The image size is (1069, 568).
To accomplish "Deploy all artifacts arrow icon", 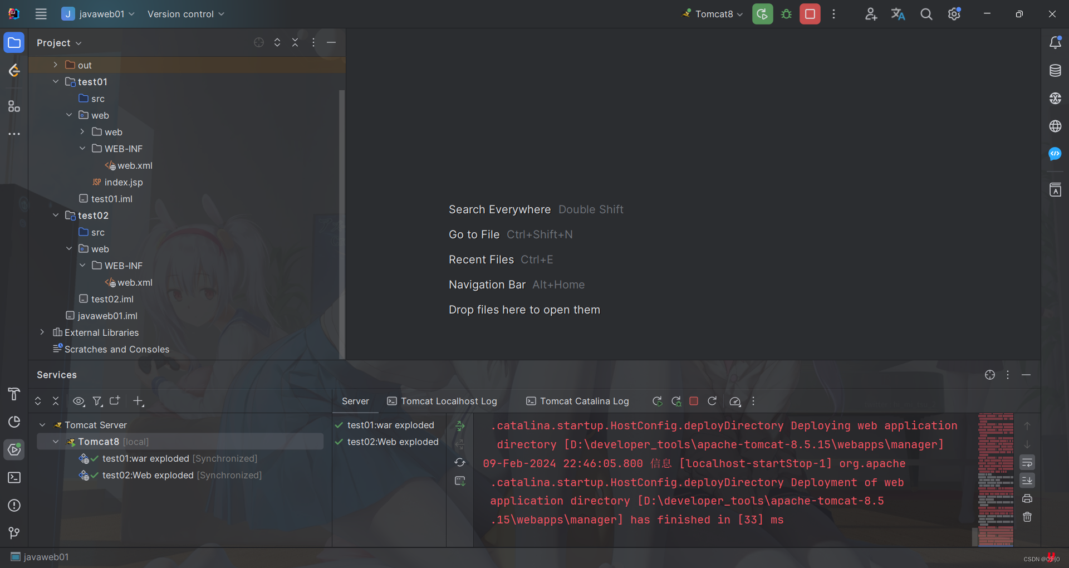I will 460,426.
